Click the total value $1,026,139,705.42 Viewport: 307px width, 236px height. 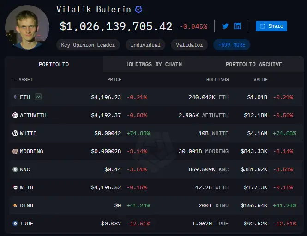pos(116,26)
